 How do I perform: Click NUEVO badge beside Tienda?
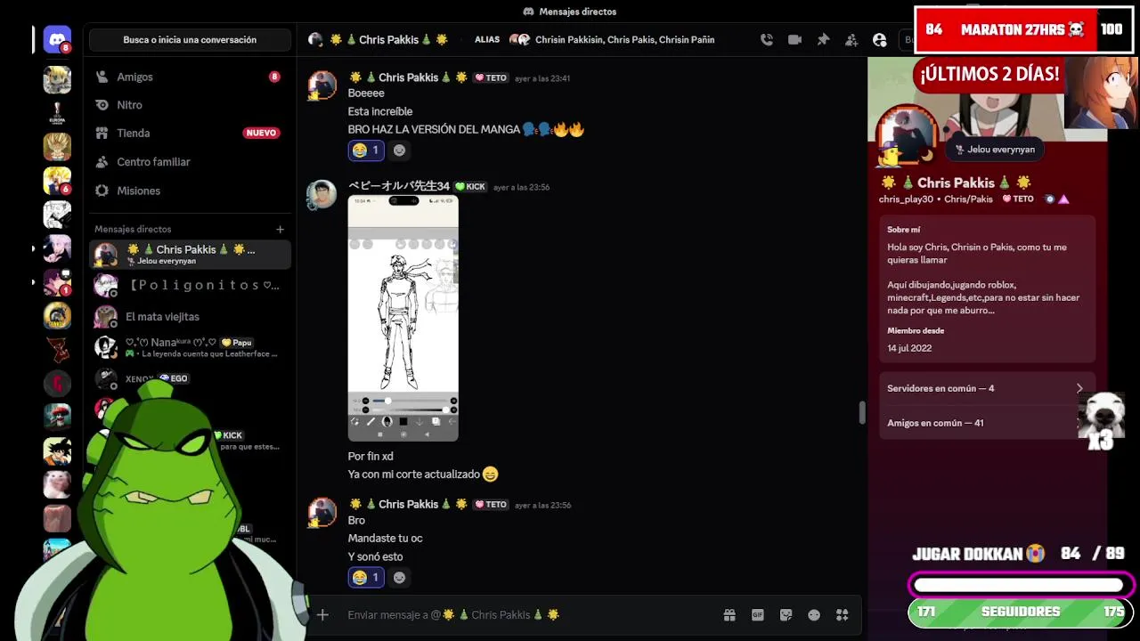pos(261,133)
